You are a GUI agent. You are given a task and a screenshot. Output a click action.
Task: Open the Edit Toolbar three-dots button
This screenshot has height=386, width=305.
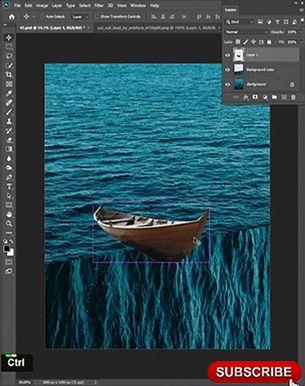(9, 233)
